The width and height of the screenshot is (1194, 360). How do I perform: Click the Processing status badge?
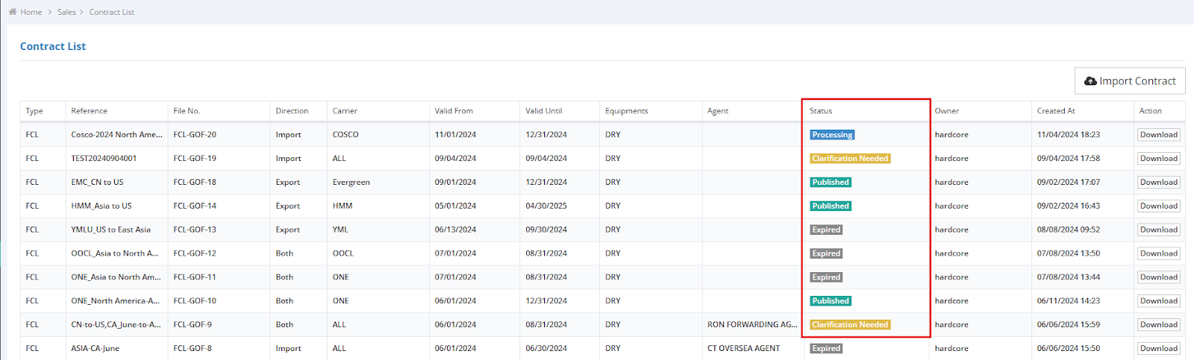click(832, 135)
